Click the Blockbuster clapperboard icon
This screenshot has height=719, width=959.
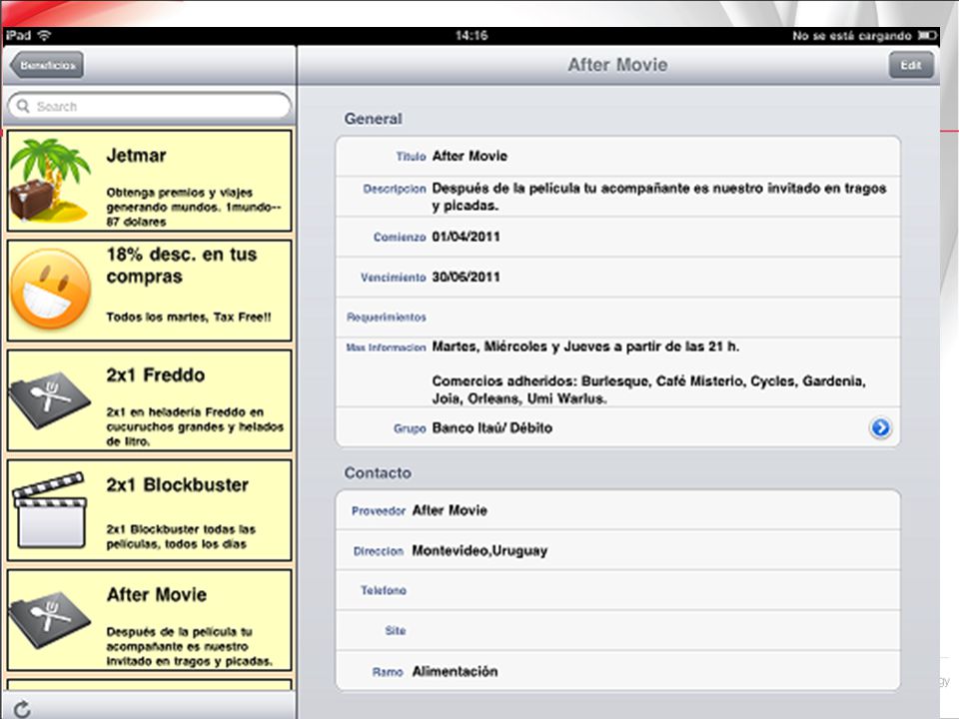[x=50, y=510]
